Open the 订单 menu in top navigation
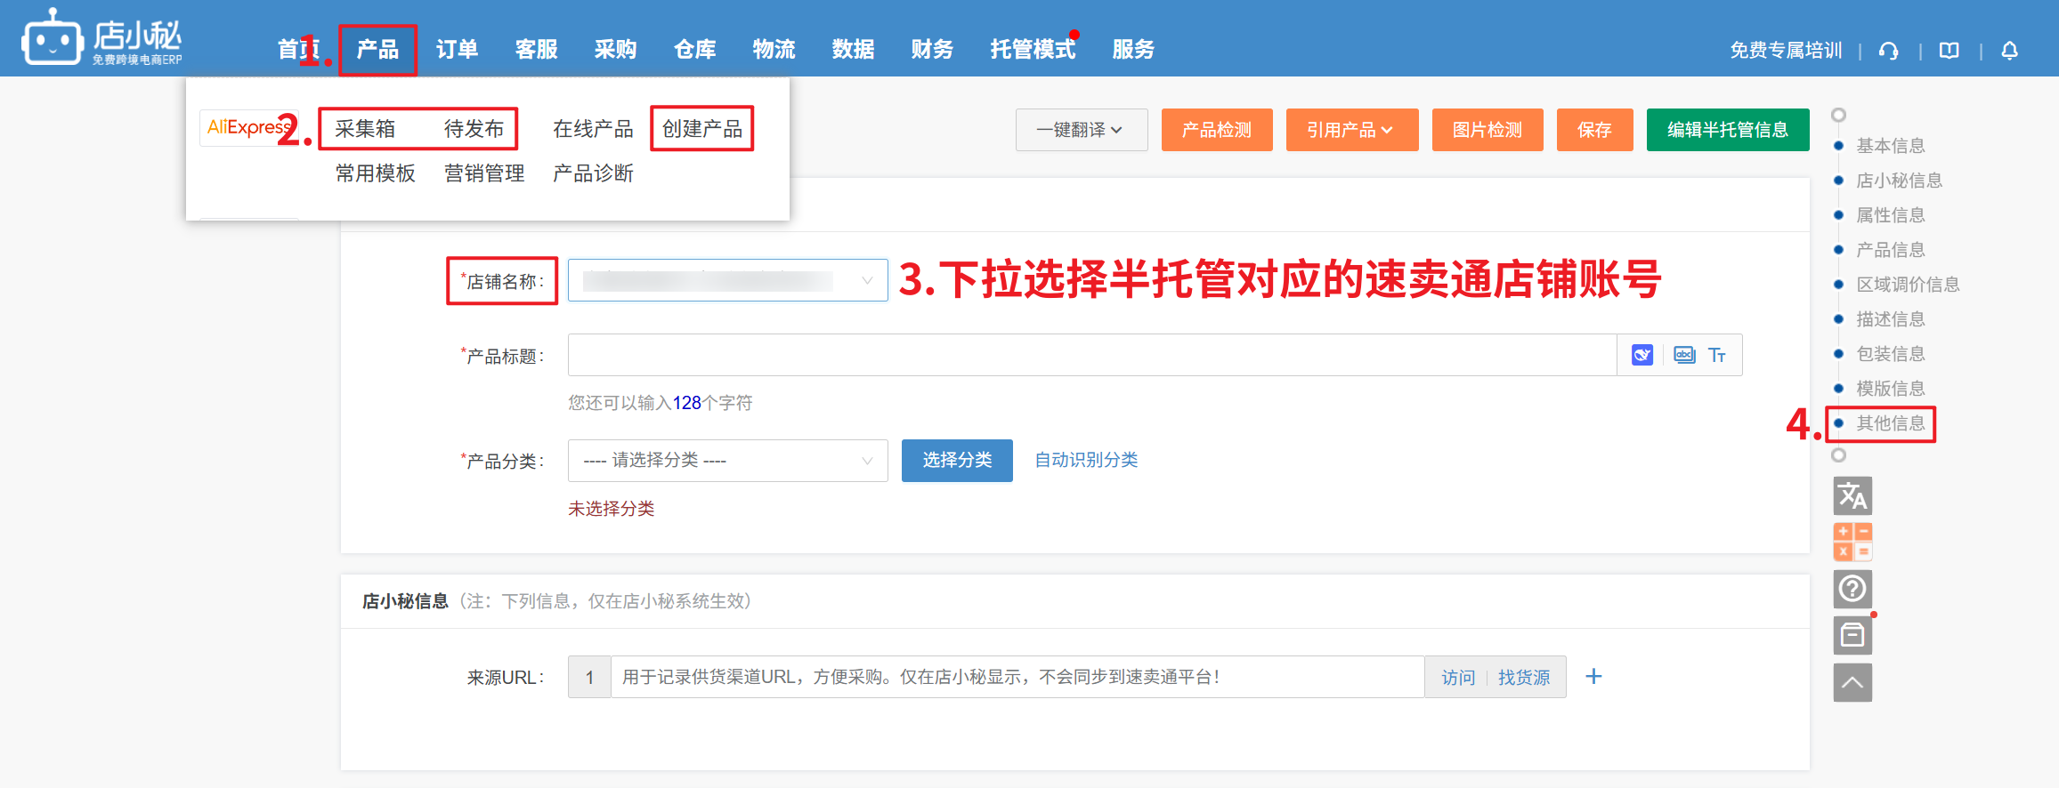The height and width of the screenshot is (788, 2059). (457, 50)
